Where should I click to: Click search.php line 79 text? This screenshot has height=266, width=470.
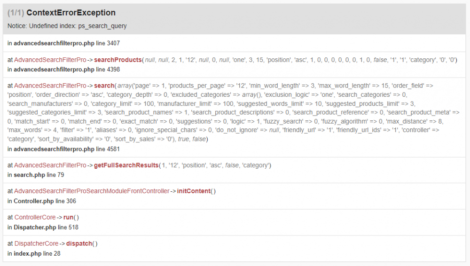click(36, 175)
